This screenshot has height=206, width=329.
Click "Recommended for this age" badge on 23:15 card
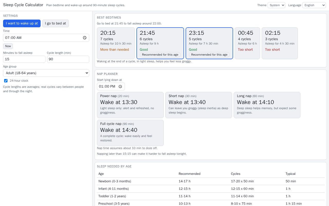tap(209, 55)
